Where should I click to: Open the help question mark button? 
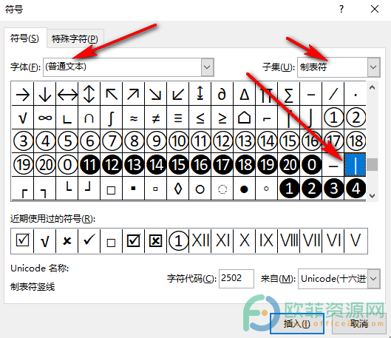coord(341,10)
